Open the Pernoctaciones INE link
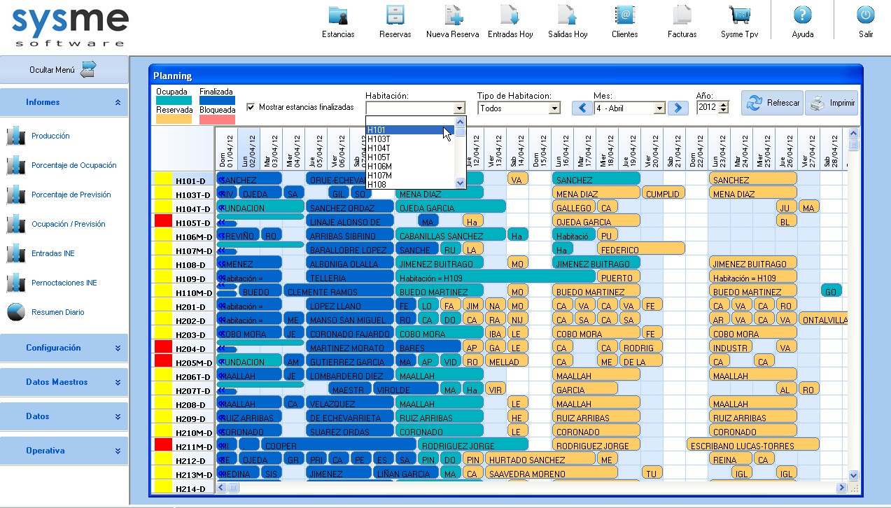 (64, 283)
